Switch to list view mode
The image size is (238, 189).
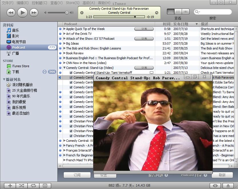[x=171, y=11]
